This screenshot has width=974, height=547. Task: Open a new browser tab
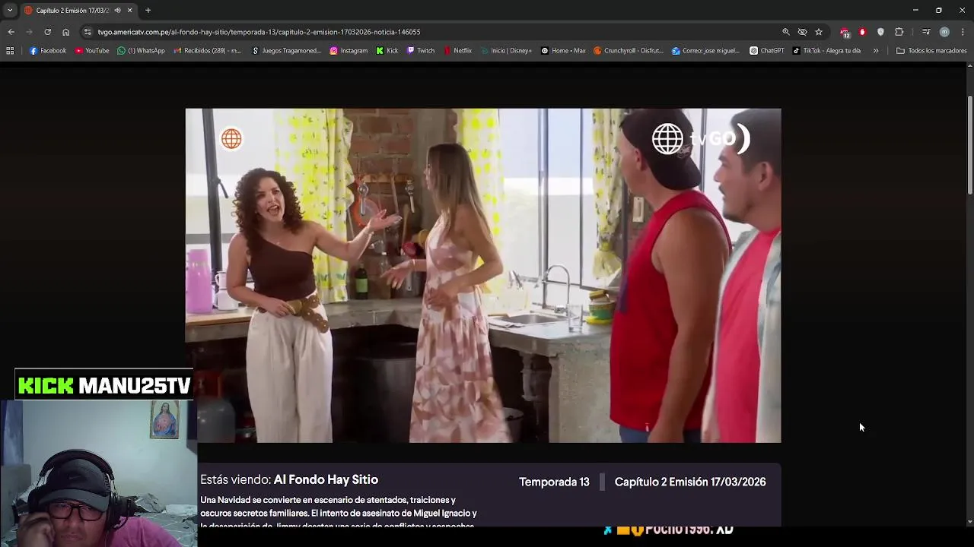pos(148,11)
